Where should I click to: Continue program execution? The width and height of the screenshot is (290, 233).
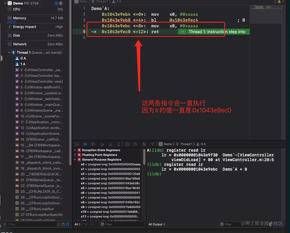click(x=94, y=144)
